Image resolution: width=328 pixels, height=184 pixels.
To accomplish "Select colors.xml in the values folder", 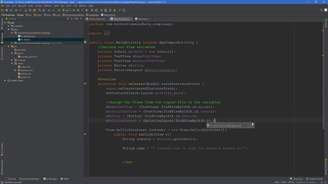I will click(x=26, y=67).
